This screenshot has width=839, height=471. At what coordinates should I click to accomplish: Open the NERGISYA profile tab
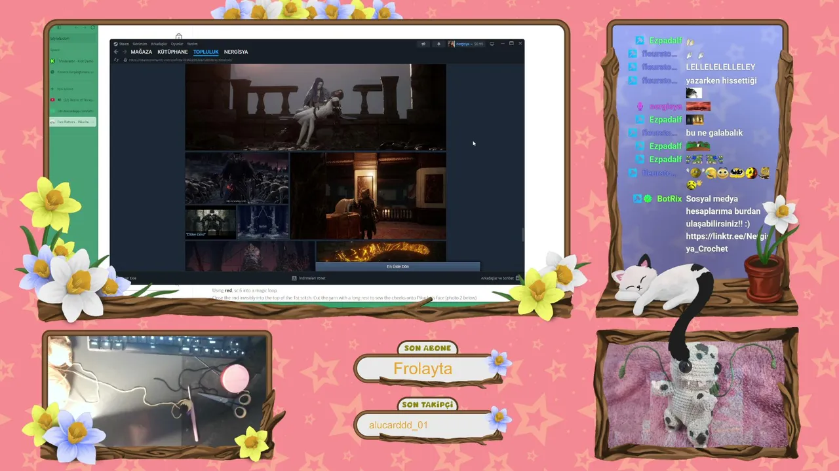[236, 52]
